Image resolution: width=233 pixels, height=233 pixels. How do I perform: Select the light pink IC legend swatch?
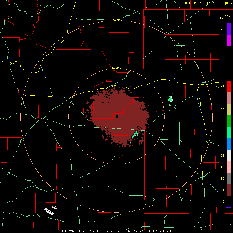click(229, 167)
